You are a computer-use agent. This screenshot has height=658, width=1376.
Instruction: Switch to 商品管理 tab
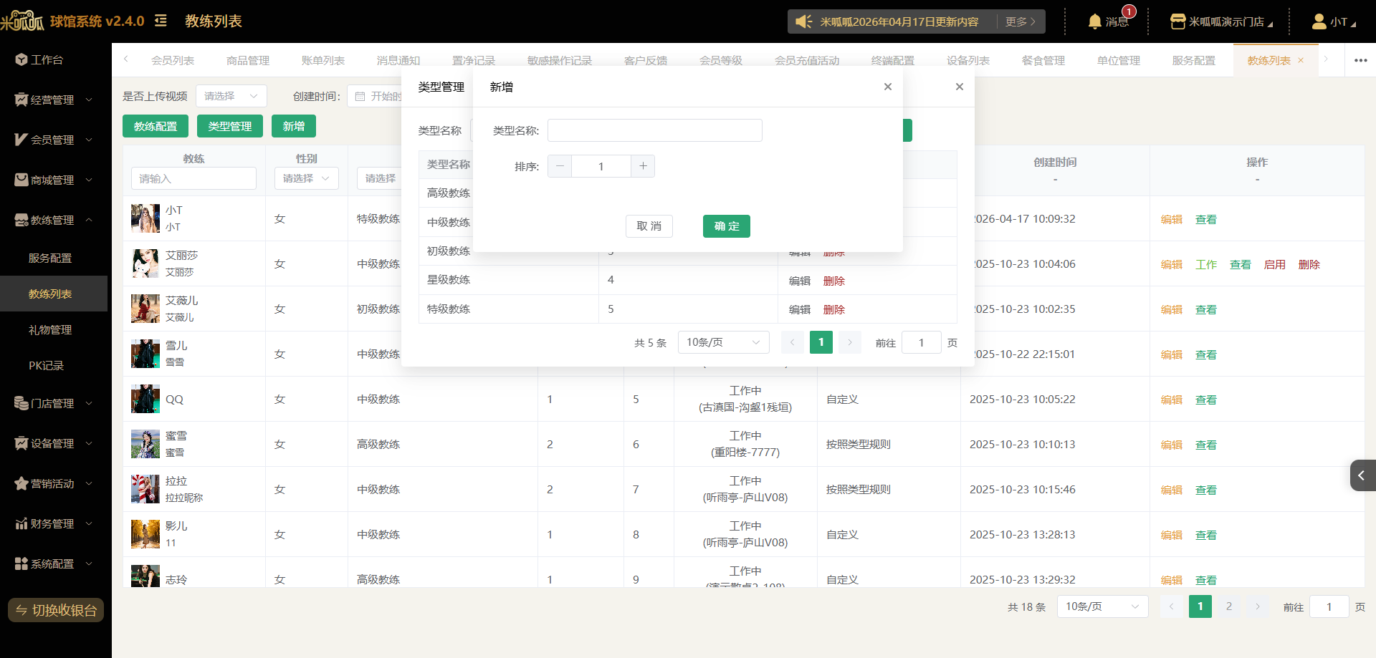pos(248,60)
